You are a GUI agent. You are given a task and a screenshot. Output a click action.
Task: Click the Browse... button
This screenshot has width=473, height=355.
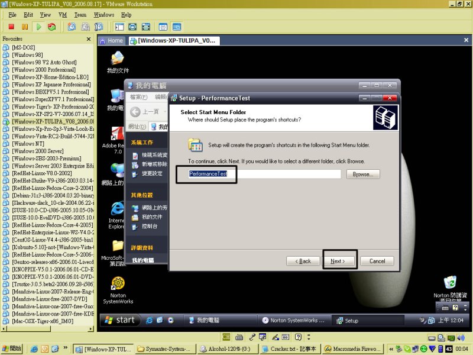pyautogui.click(x=363, y=174)
